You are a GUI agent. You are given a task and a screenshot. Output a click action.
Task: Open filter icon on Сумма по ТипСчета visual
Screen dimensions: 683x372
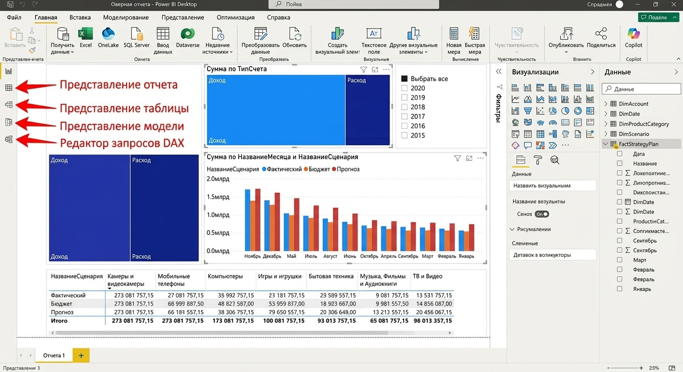point(363,70)
